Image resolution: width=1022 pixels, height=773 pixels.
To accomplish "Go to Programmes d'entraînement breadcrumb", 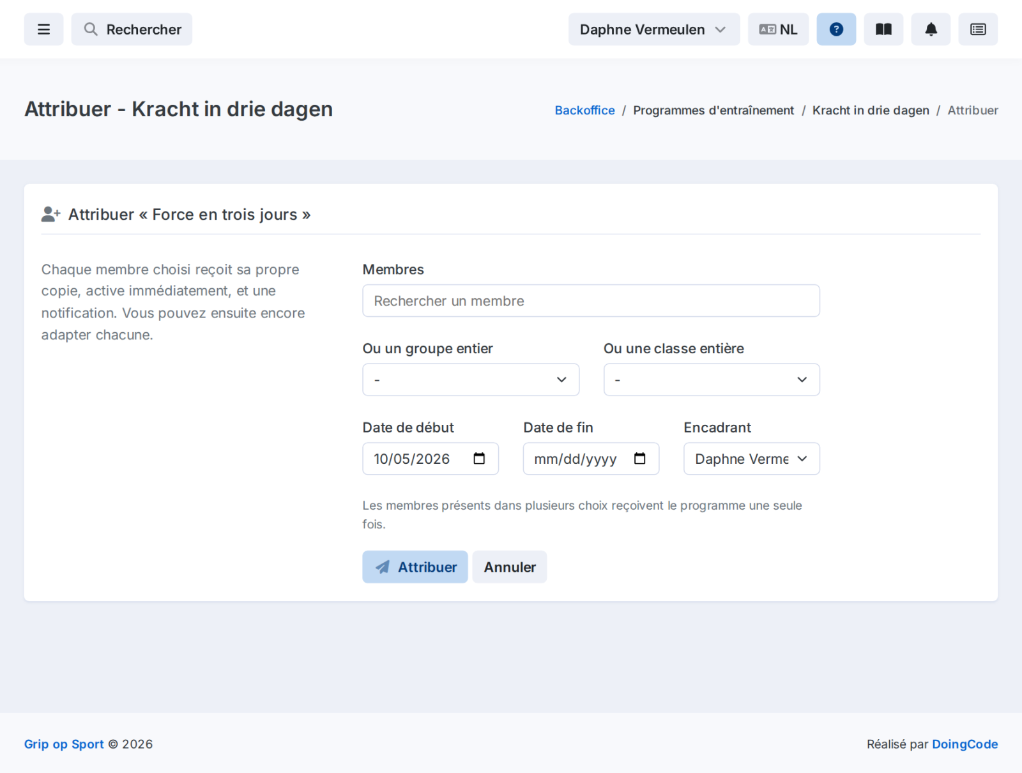I will pos(713,110).
